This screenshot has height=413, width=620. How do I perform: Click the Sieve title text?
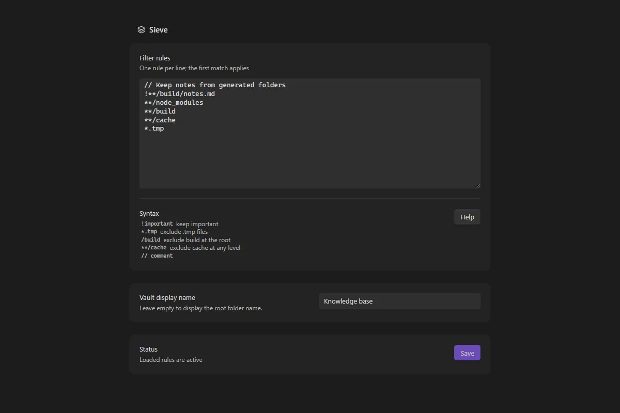coord(158,30)
